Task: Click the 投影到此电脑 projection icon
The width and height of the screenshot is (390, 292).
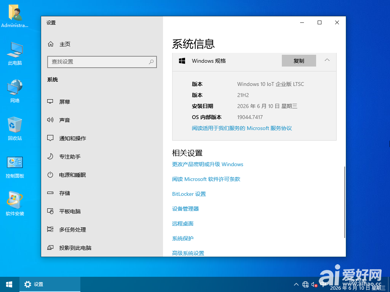Action: click(x=50, y=248)
